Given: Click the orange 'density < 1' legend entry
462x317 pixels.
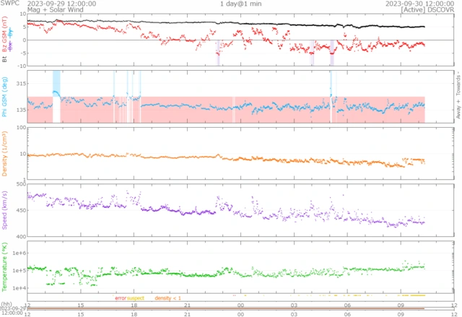Looking at the screenshot, I should point(167,298).
